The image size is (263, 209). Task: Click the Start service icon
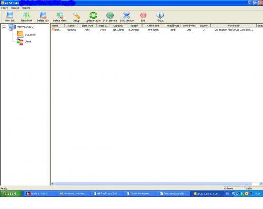pyautogui.click(x=110, y=15)
